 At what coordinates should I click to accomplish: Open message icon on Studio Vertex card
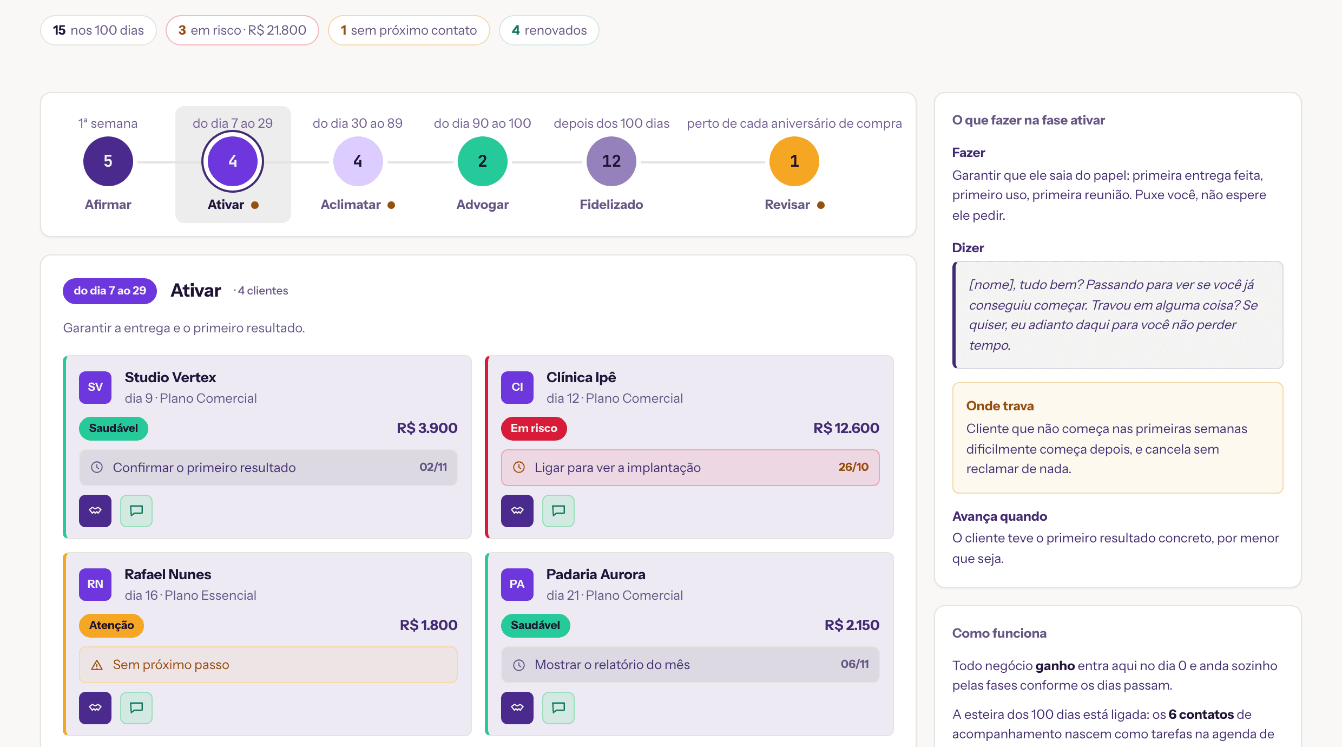click(x=136, y=510)
